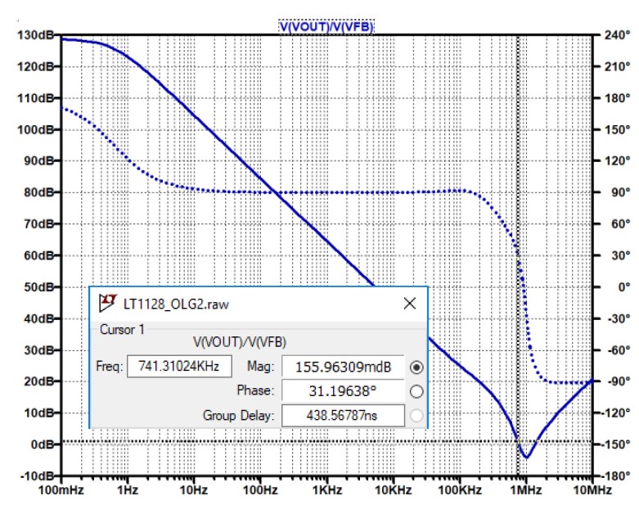Click the LT1128_OLG2.raw dialog title bar

pos(245,304)
